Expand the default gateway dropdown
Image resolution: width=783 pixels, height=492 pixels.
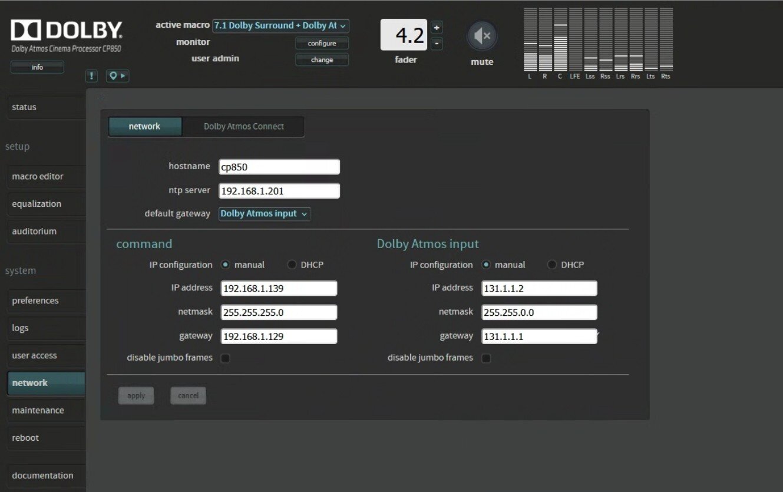265,214
